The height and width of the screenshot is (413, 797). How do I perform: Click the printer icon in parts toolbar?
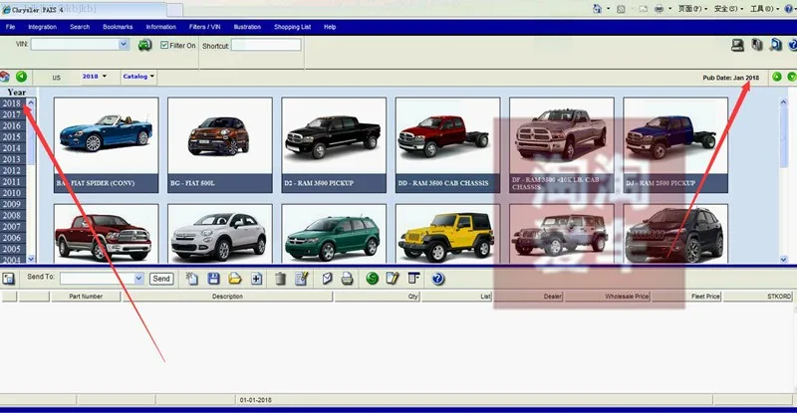click(x=348, y=279)
